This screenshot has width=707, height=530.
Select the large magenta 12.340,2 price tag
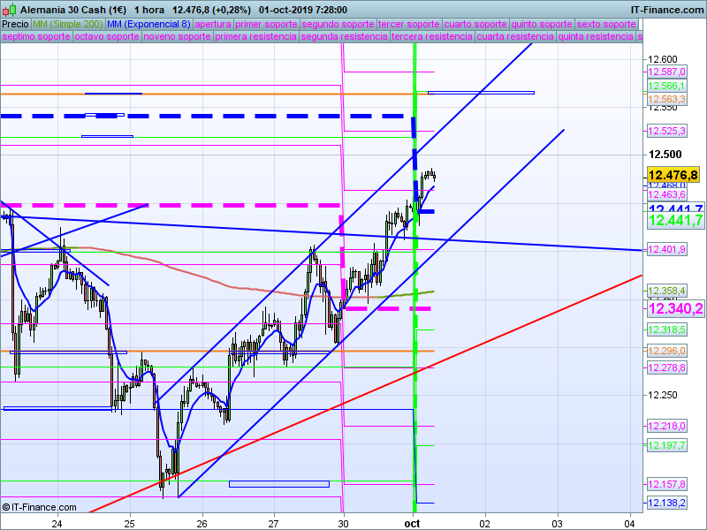coord(675,308)
